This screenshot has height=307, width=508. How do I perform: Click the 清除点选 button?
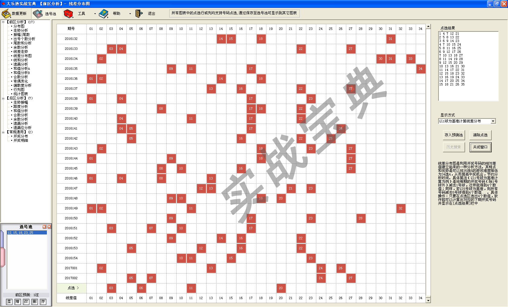tap(480, 135)
